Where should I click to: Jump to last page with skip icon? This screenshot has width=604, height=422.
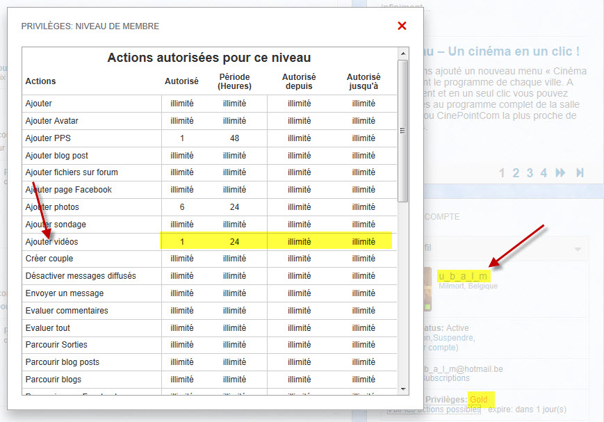[x=580, y=173]
